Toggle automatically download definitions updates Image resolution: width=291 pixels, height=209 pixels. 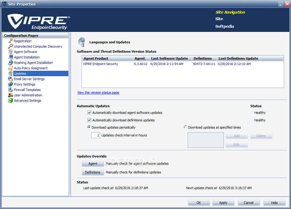pos(89,120)
